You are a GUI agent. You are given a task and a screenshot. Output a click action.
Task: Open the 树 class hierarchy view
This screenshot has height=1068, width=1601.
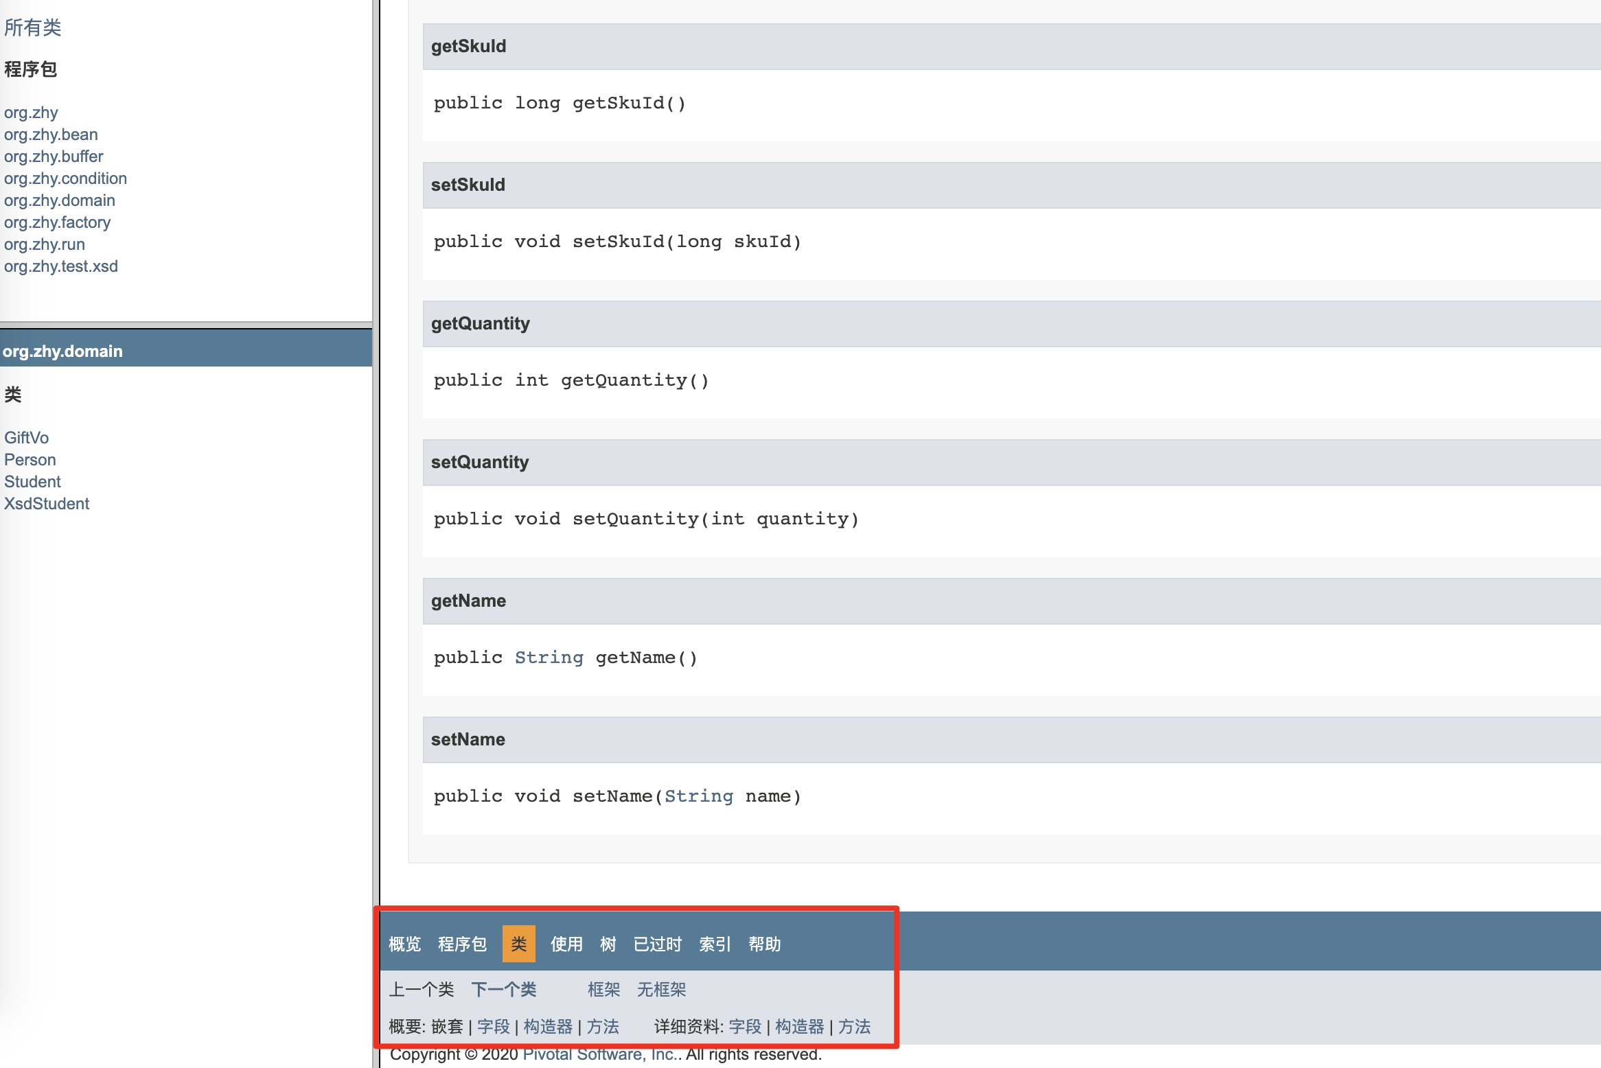tap(608, 944)
